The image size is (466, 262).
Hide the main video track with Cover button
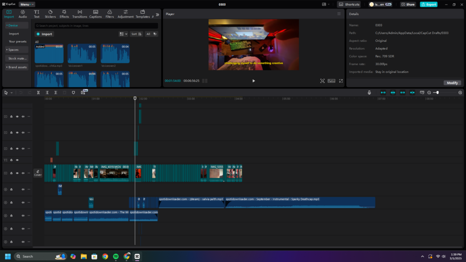pos(17,173)
